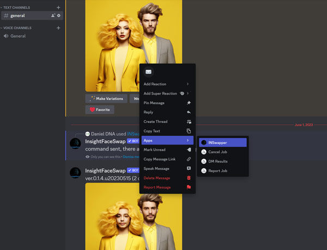Open top yellow-hair couple image
This screenshot has width=327, height=250.
(x=134, y=46)
